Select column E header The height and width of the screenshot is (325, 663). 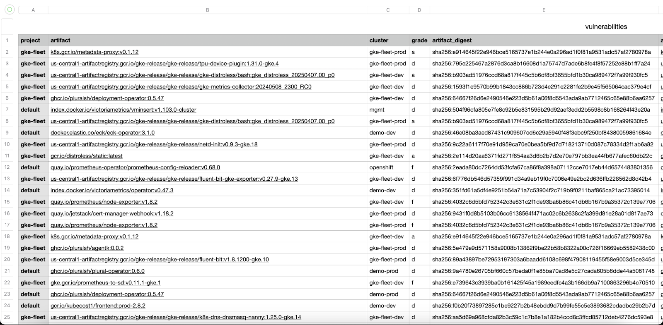coord(544,10)
